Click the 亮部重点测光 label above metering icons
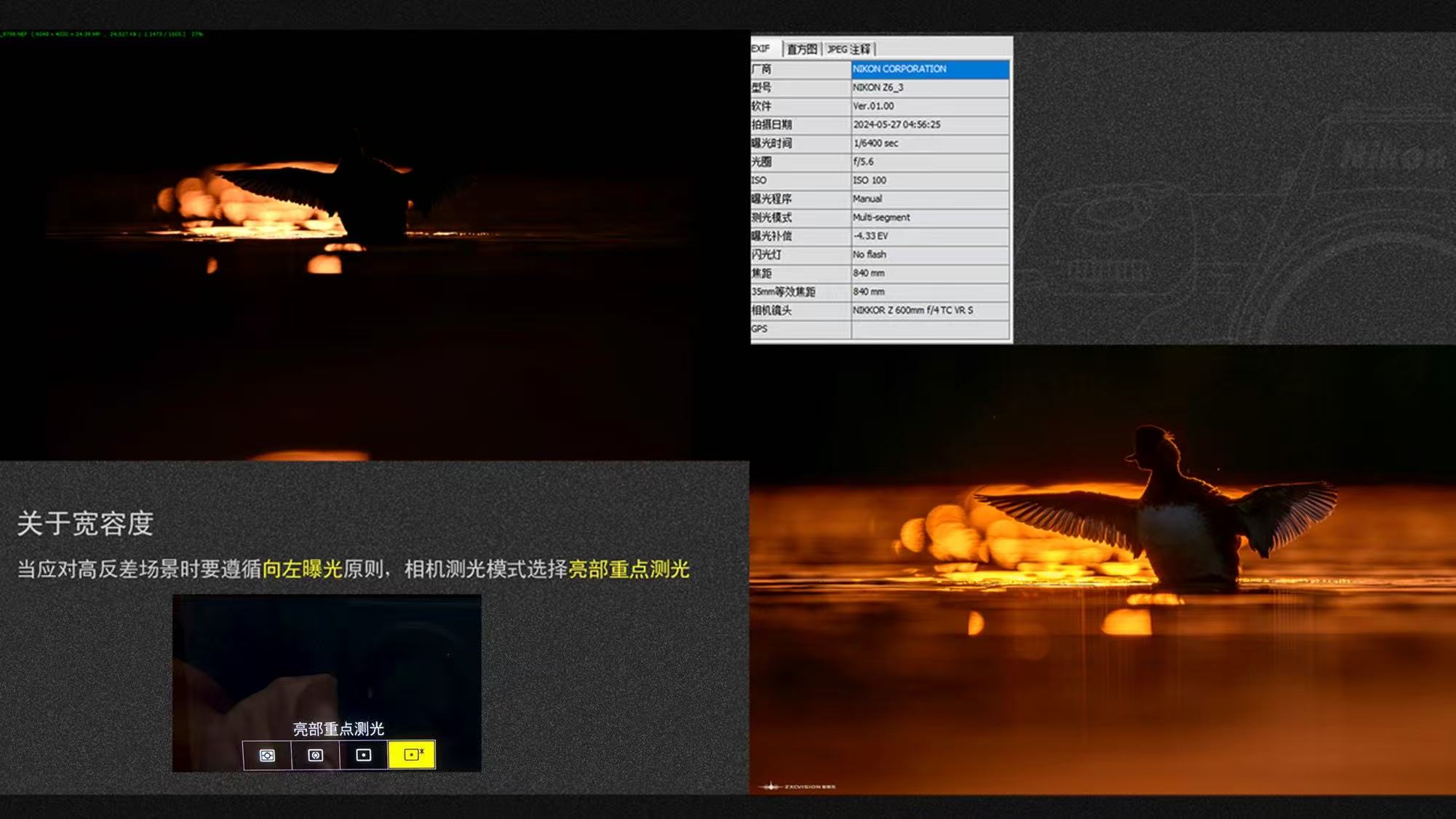Image resolution: width=1456 pixels, height=819 pixels. pos(338,729)
